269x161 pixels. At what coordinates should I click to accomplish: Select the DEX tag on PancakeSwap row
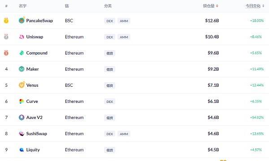point(110,21)
